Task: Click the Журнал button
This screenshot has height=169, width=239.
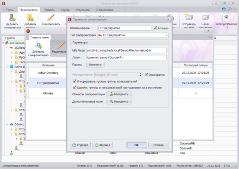Action: [x=103, y=145]
